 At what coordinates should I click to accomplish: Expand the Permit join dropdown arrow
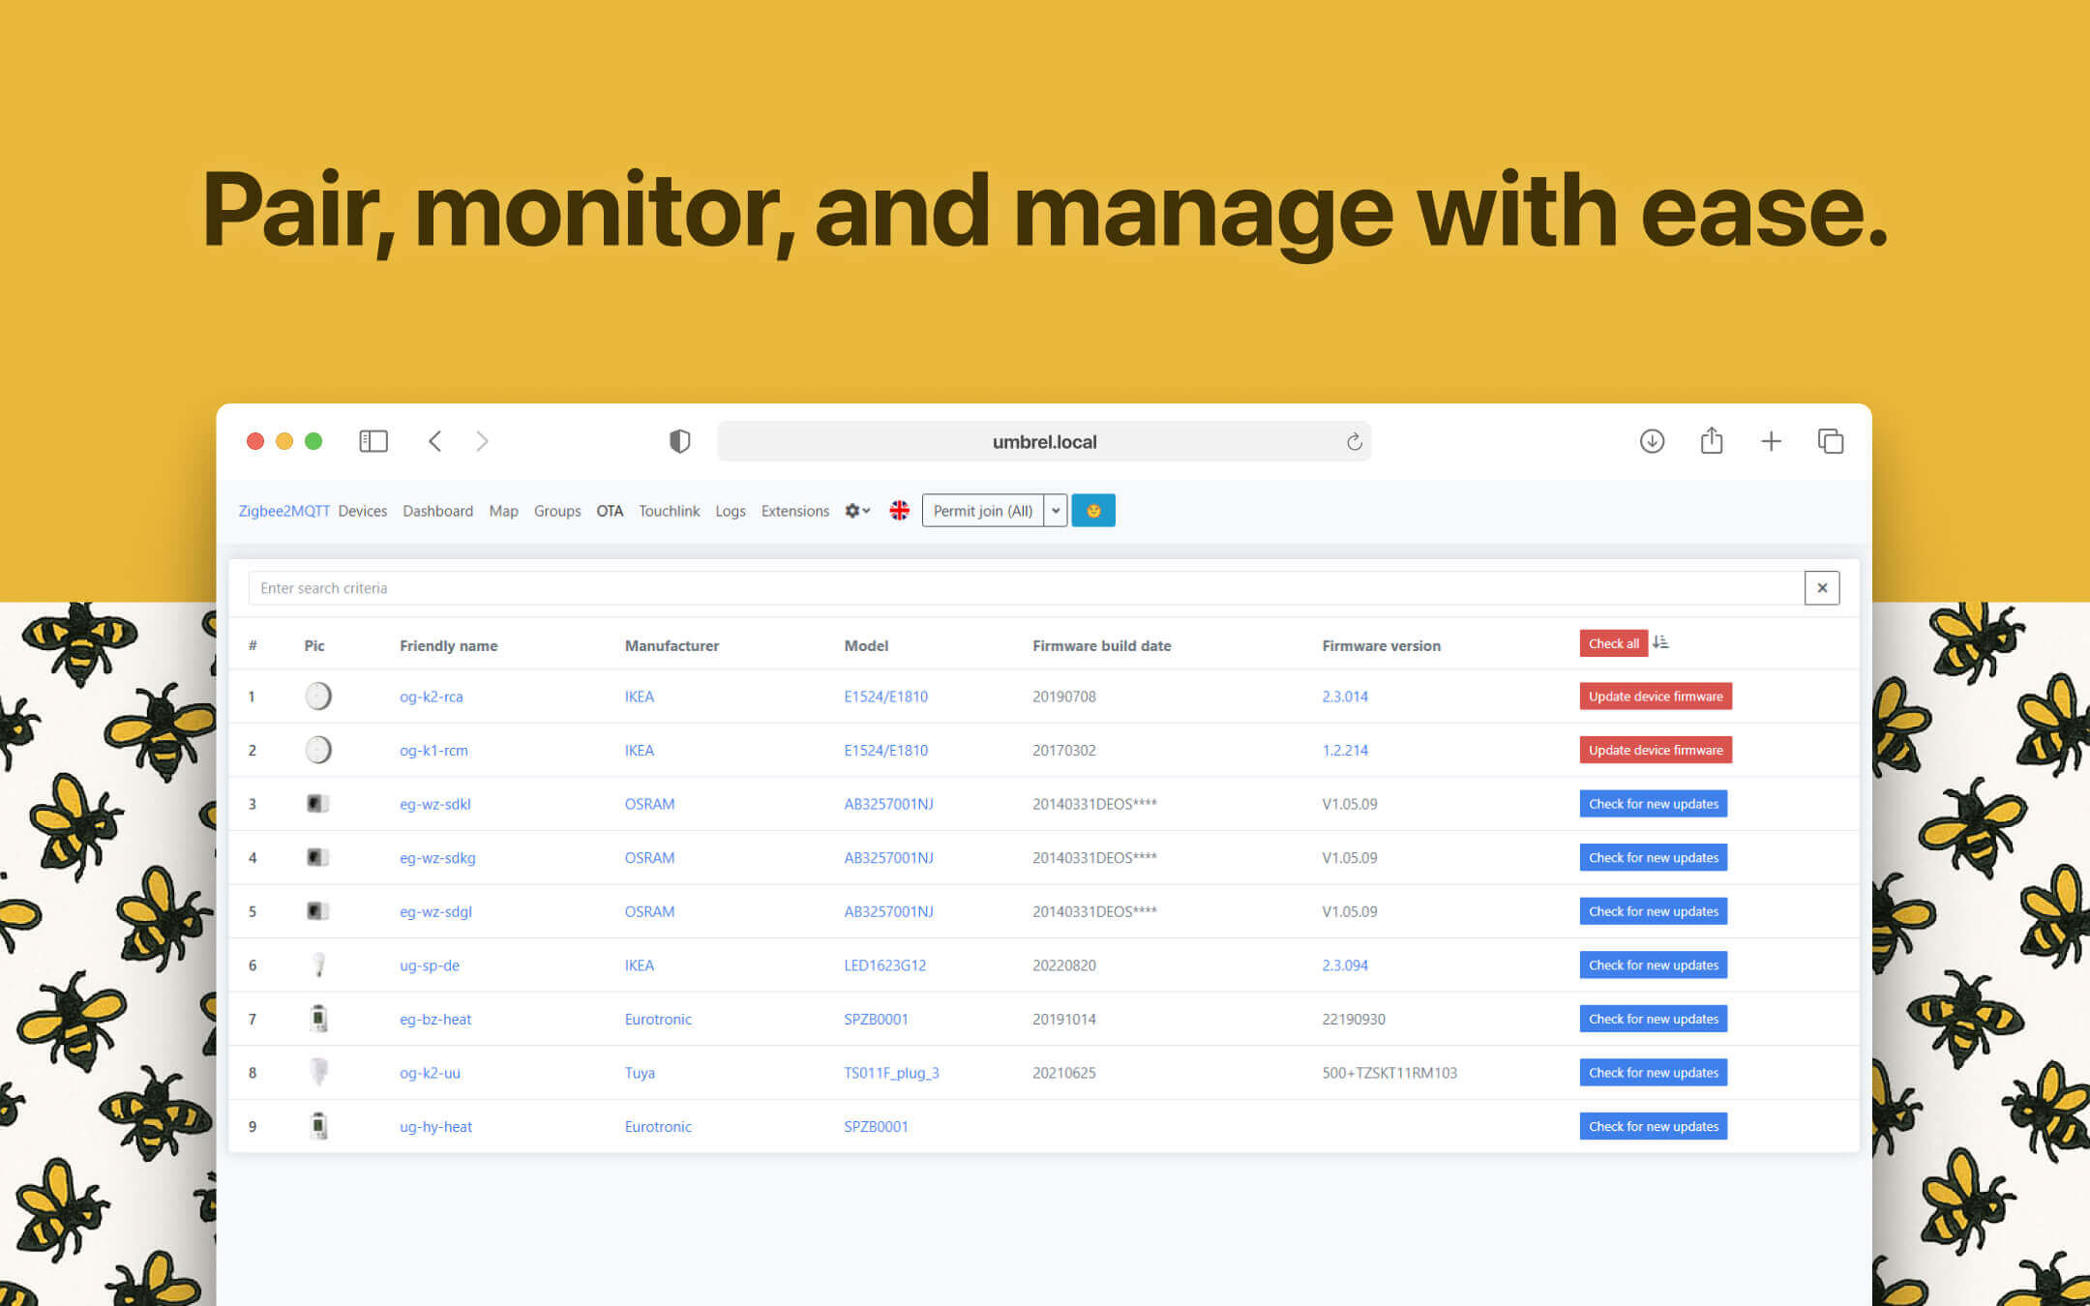tap(1056, 511)
